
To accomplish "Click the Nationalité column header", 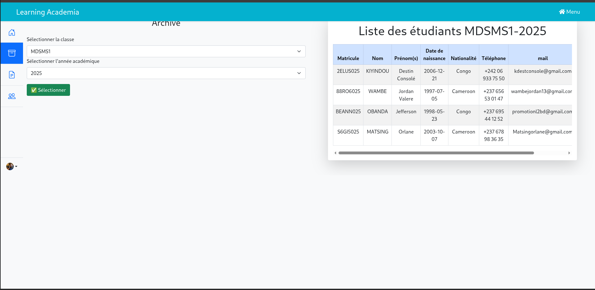I will 463,58.
